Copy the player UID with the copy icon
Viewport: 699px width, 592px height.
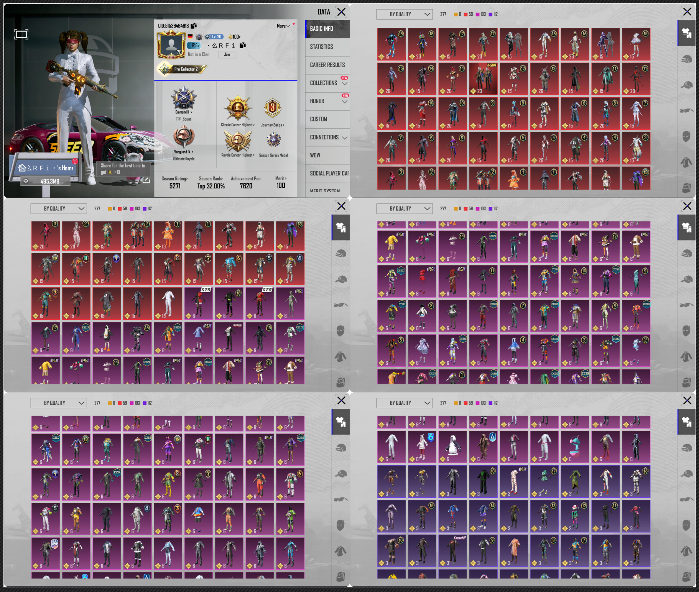pyautogui.click(x=194, y=26)
